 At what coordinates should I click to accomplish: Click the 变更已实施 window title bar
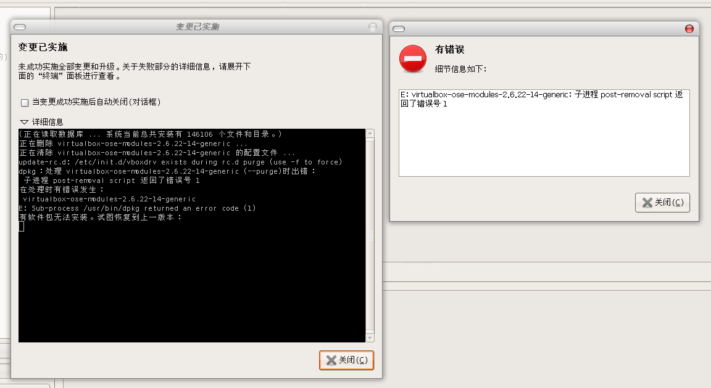point(197,27)
